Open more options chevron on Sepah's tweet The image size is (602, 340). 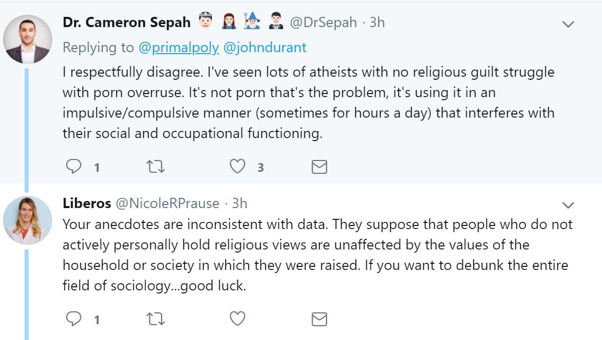568,24
